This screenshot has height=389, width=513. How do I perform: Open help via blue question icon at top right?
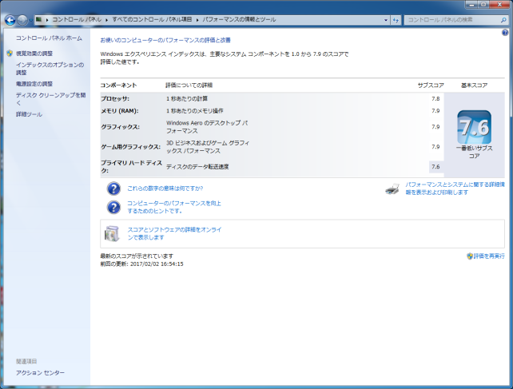[505, 33]
